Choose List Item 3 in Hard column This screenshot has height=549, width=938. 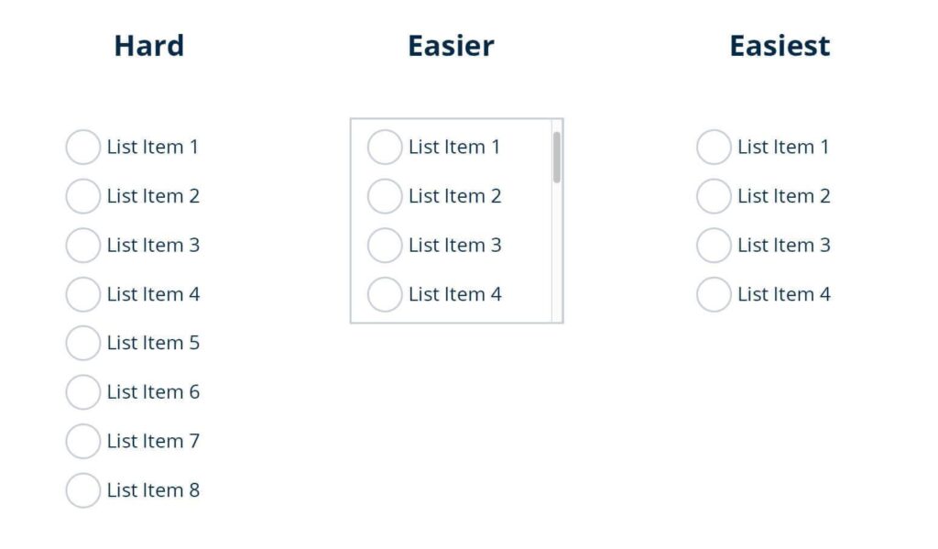82,245
